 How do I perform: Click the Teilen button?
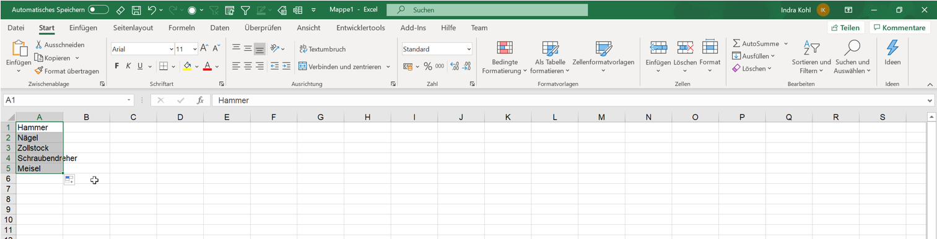point(845,28)
